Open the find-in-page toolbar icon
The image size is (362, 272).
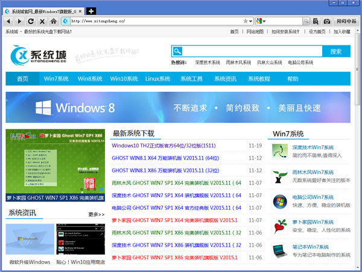click(x=316, y=21)
